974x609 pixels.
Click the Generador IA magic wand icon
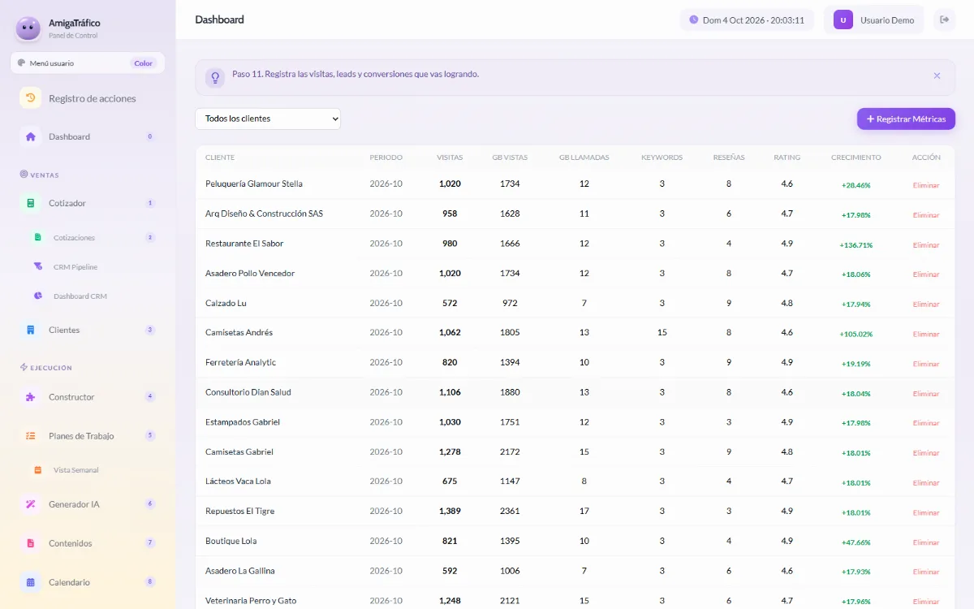(x=31, y=503)
